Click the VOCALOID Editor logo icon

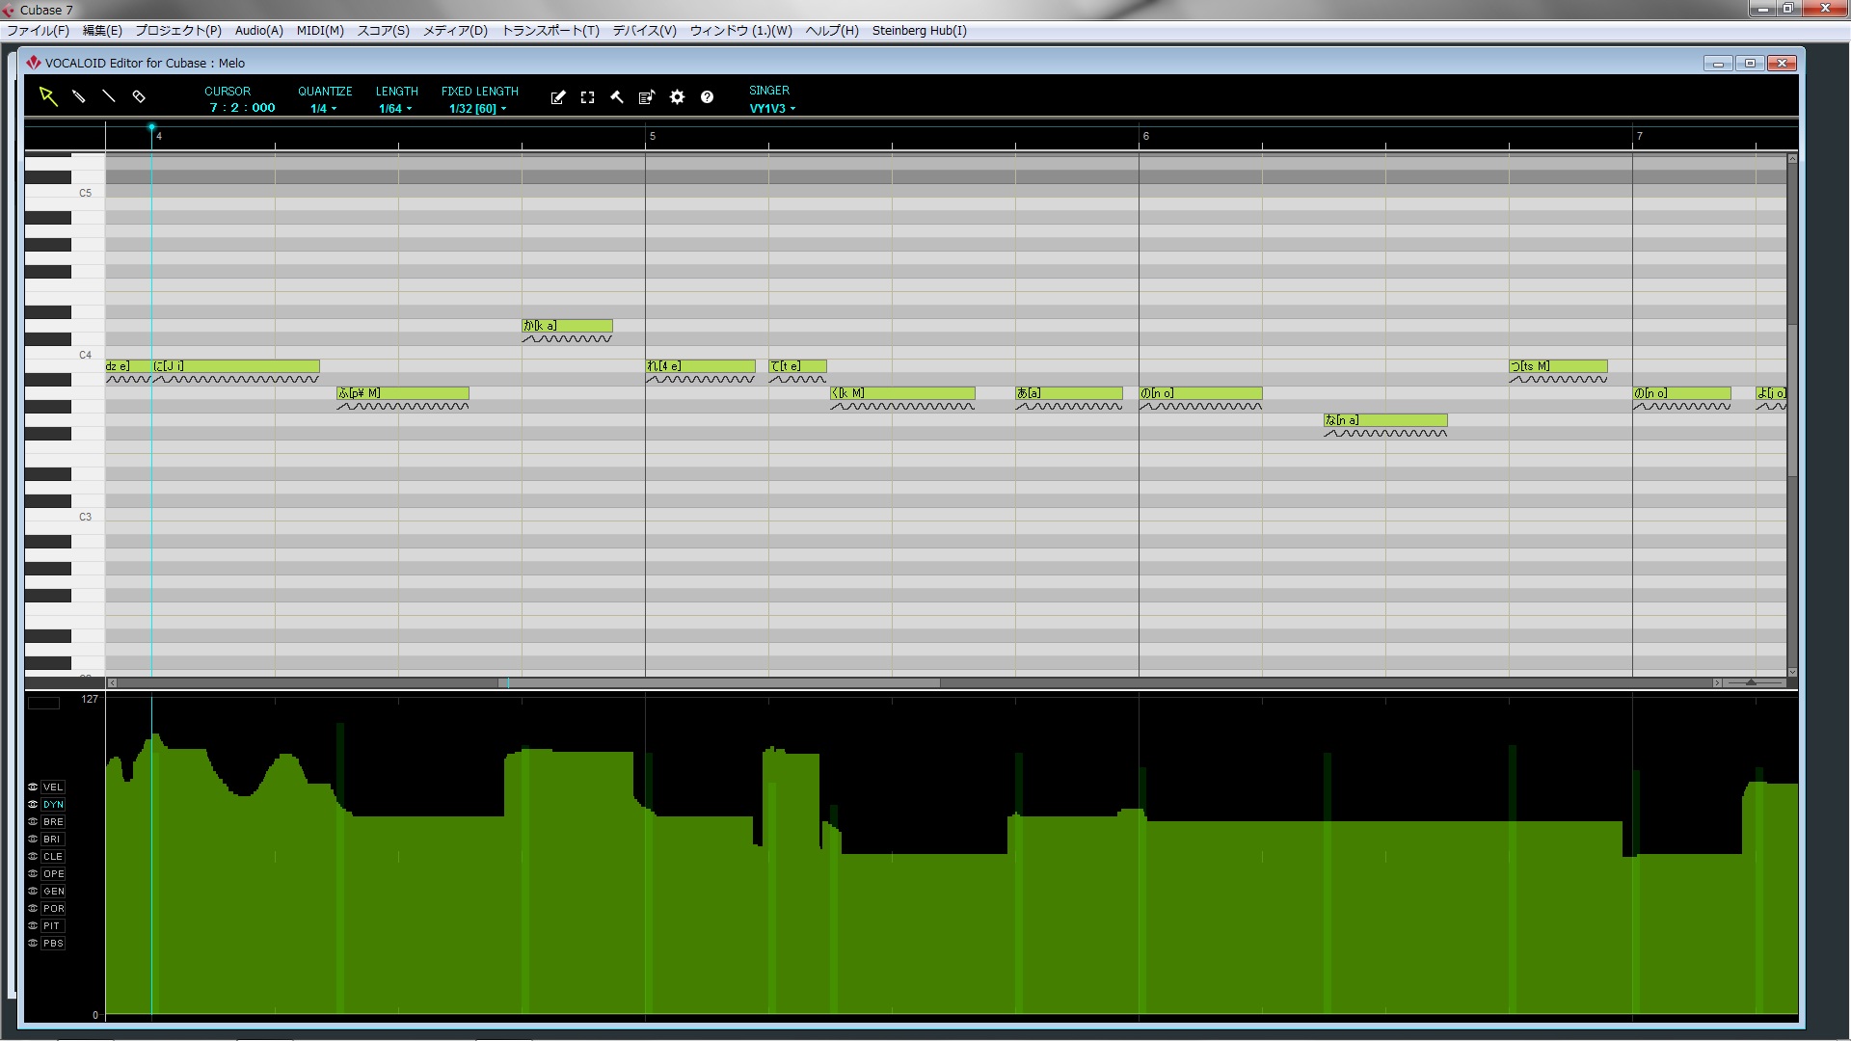coord(34,63)
